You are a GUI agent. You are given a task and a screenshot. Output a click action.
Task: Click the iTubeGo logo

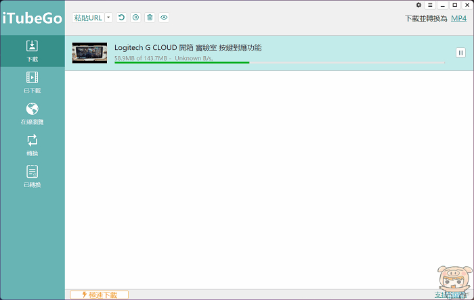click(x=33, y=18)
